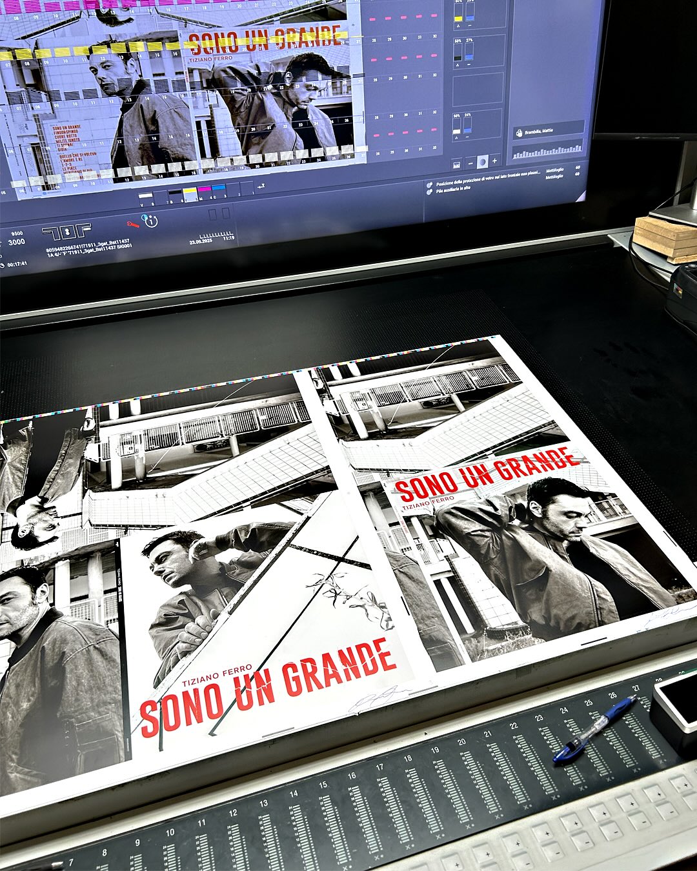Click the date 23.09.2025
The image size is (697, 871).
[x=201, y=240]
